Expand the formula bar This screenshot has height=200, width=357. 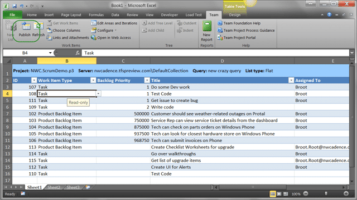352,53
